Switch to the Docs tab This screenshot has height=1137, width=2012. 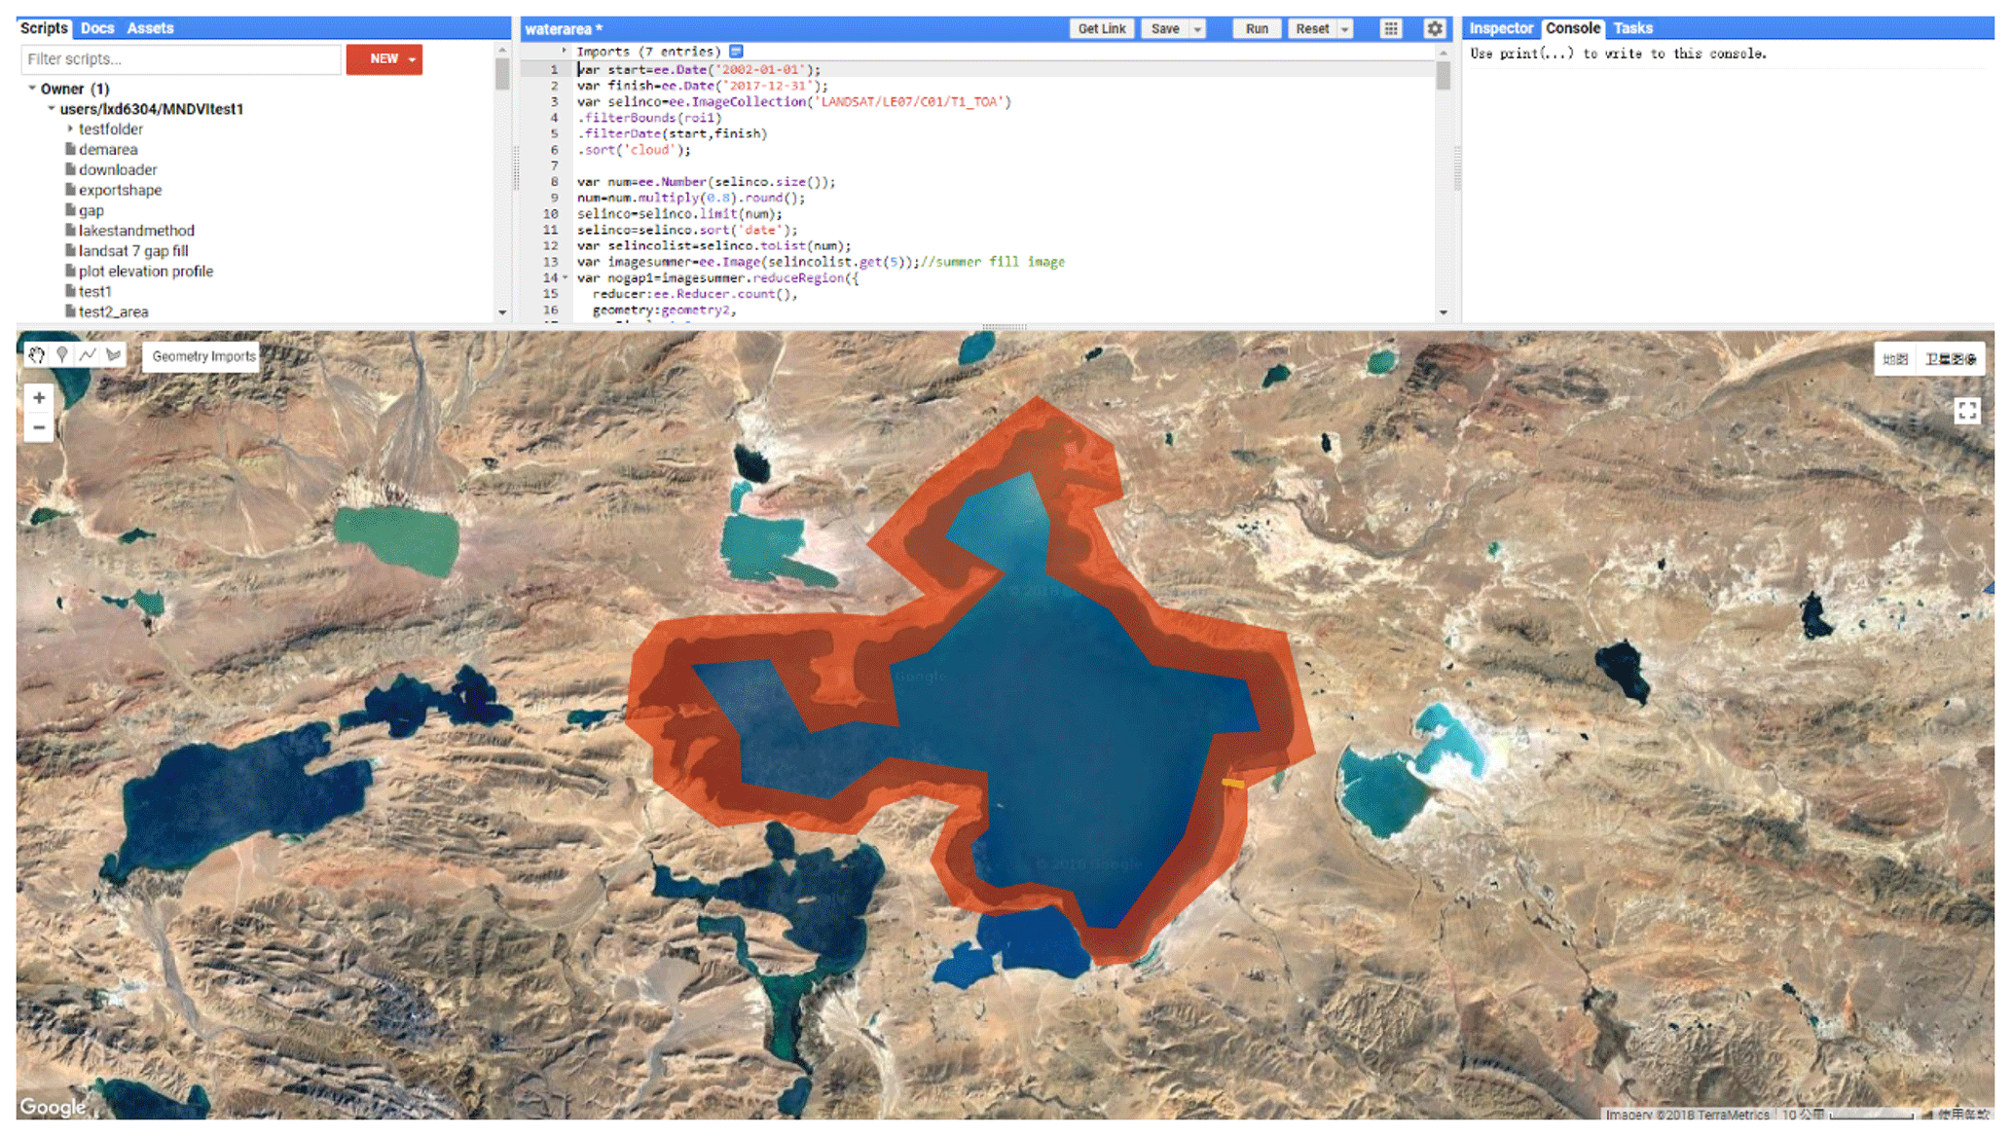[97, 28]
